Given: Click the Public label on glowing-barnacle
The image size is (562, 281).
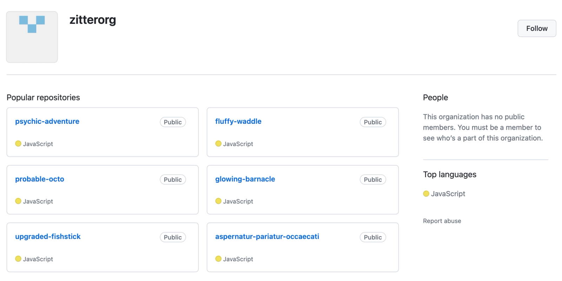Looking at the screenshot, I should tap(373, 180).
